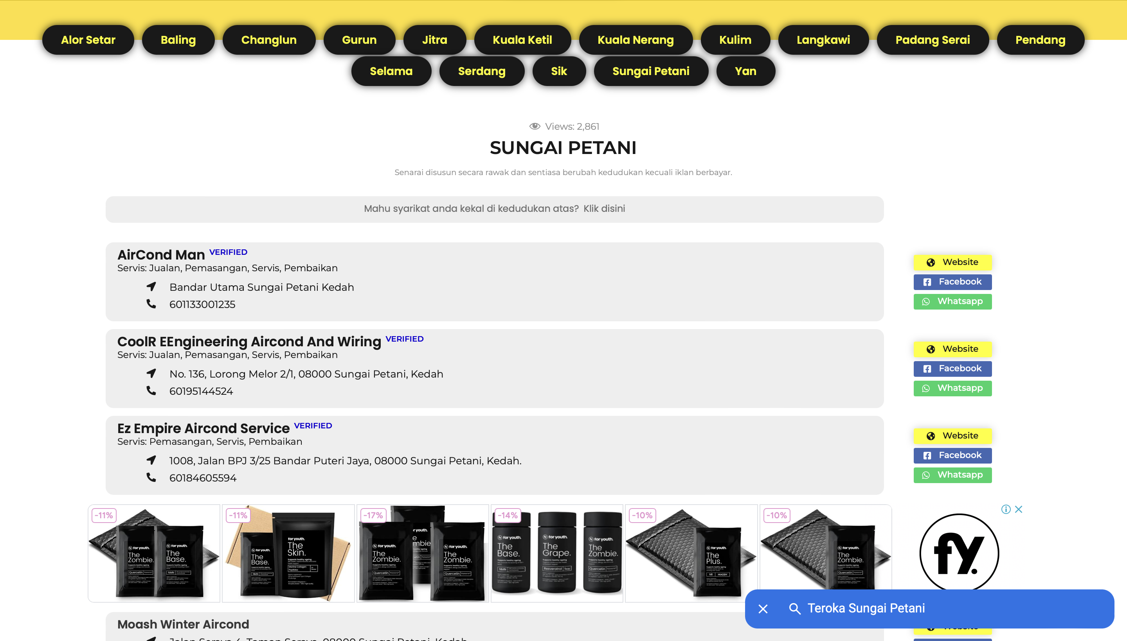
Task: Close the fy. advertisement
Action: point(1018,509)
